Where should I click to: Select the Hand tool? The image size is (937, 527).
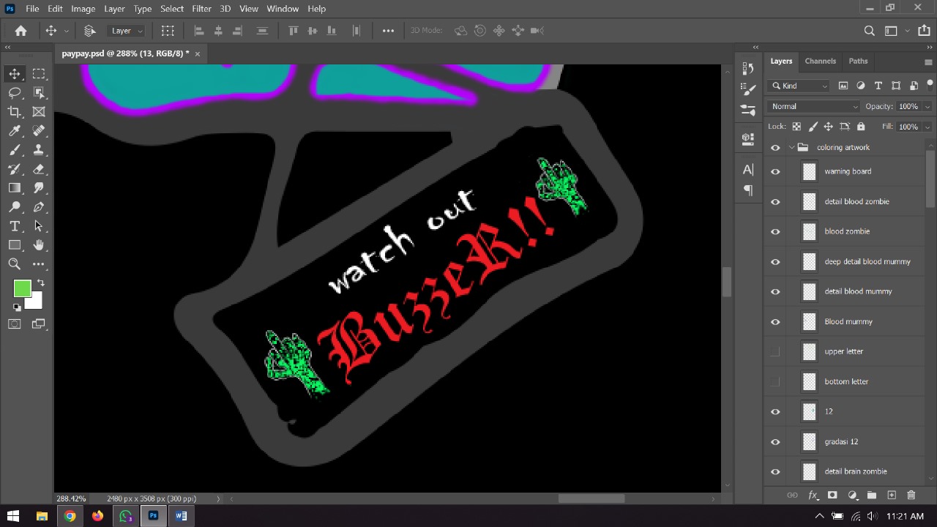coord(39,245)
